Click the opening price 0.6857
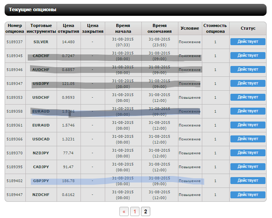272x218 pixels. pyautogui.click(x=68, y=70)
